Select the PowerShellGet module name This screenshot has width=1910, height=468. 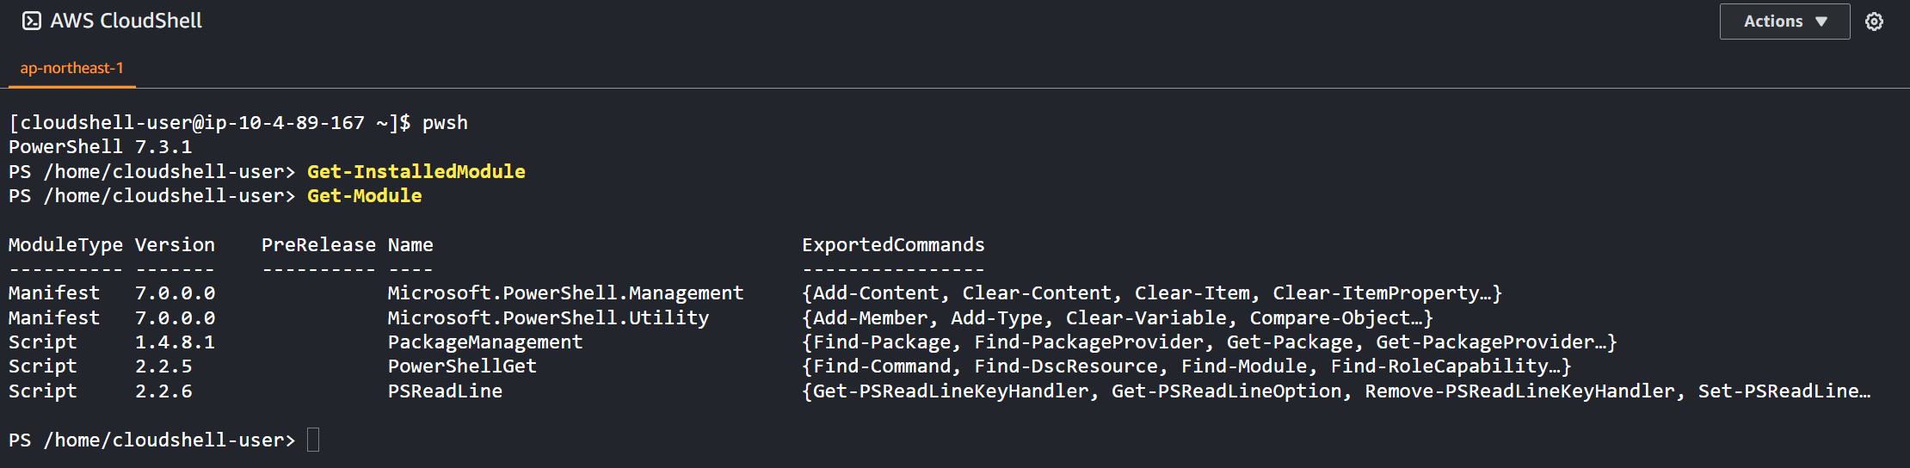tap(462, 366)
